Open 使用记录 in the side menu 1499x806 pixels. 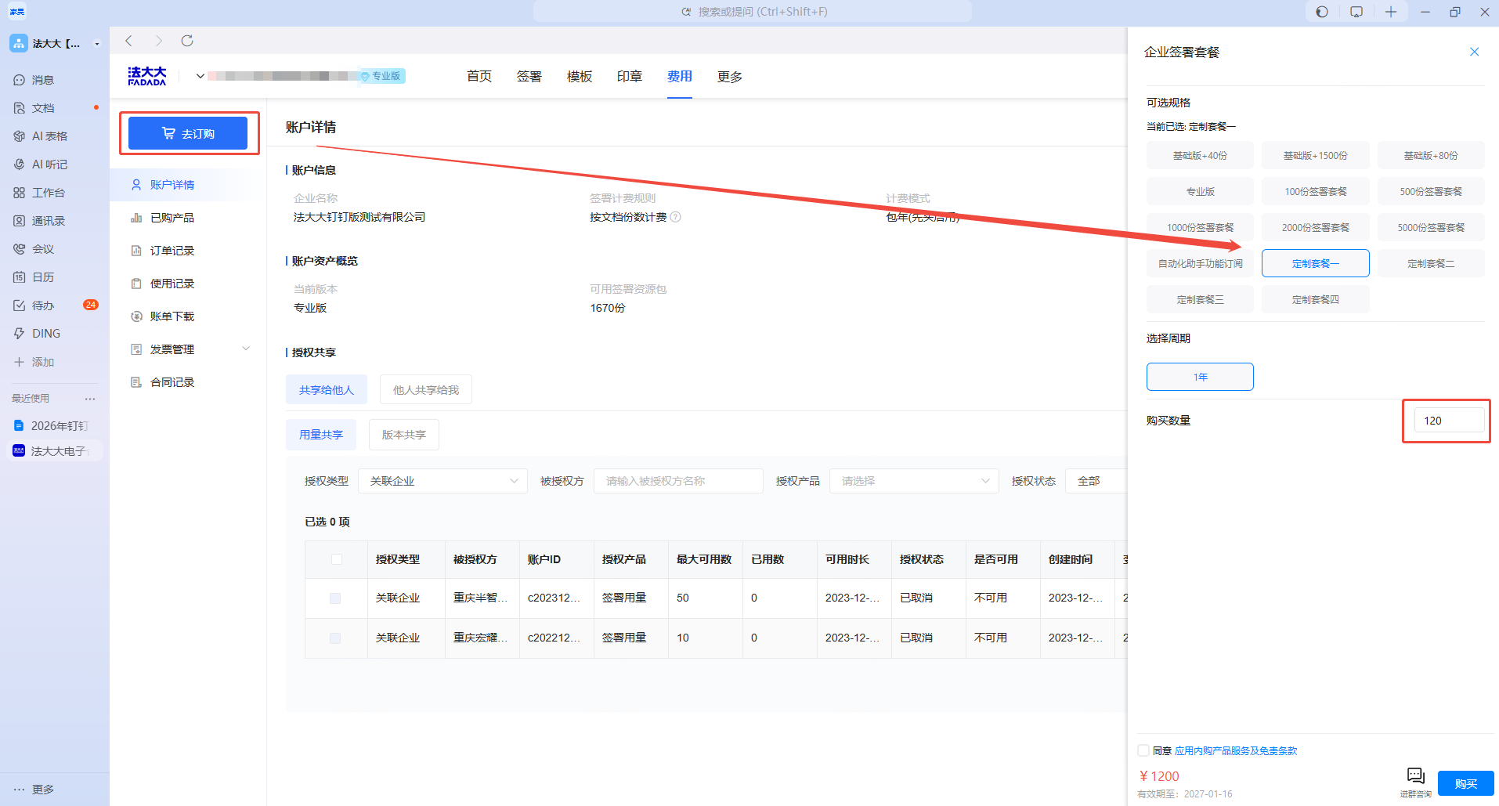coord(172,284)
